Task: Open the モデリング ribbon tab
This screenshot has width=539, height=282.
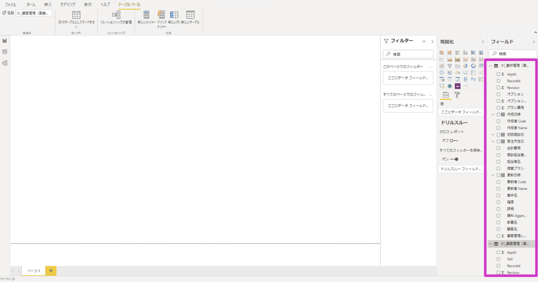Action: point(68,4)
